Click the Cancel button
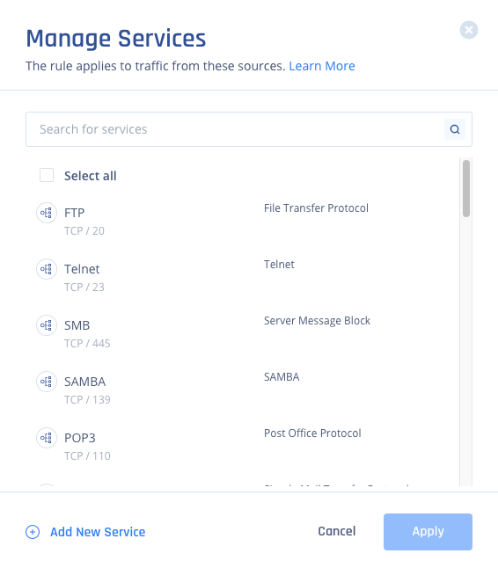The image size is (498, 568). (x=337, y=531)
